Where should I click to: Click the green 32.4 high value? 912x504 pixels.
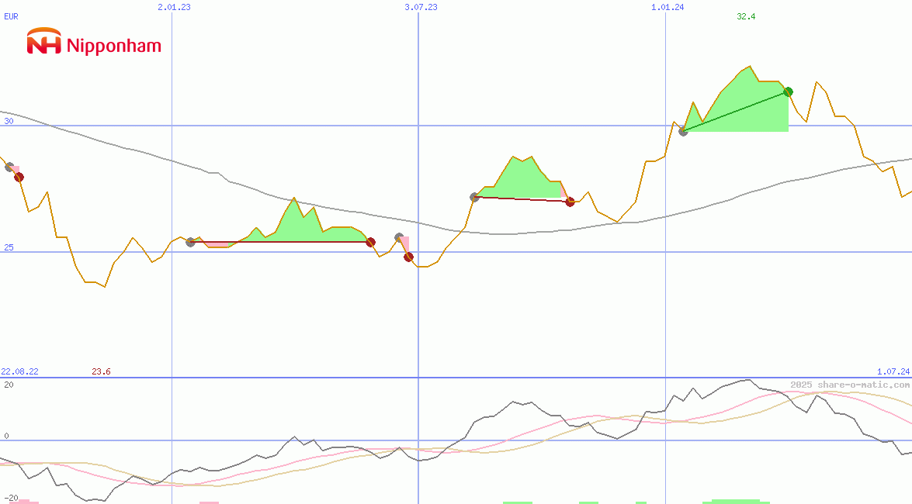pyautogui.click(x=746, y=16)
